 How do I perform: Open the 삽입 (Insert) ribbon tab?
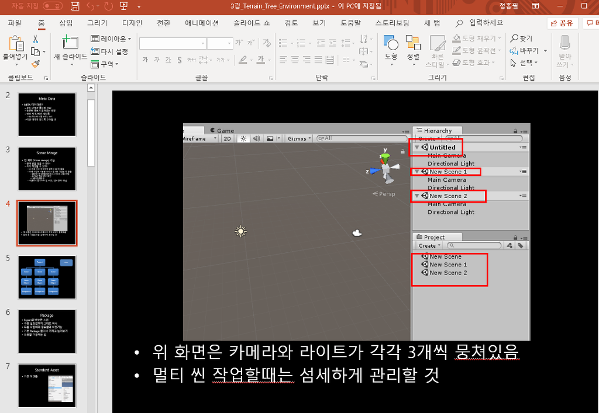(x=66, y=23)
